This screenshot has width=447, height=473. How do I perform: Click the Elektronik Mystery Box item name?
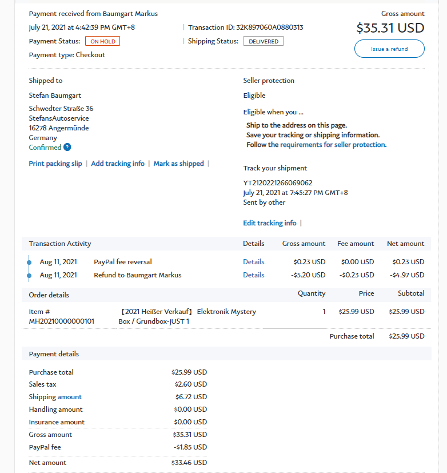click(x=189, y=316)
